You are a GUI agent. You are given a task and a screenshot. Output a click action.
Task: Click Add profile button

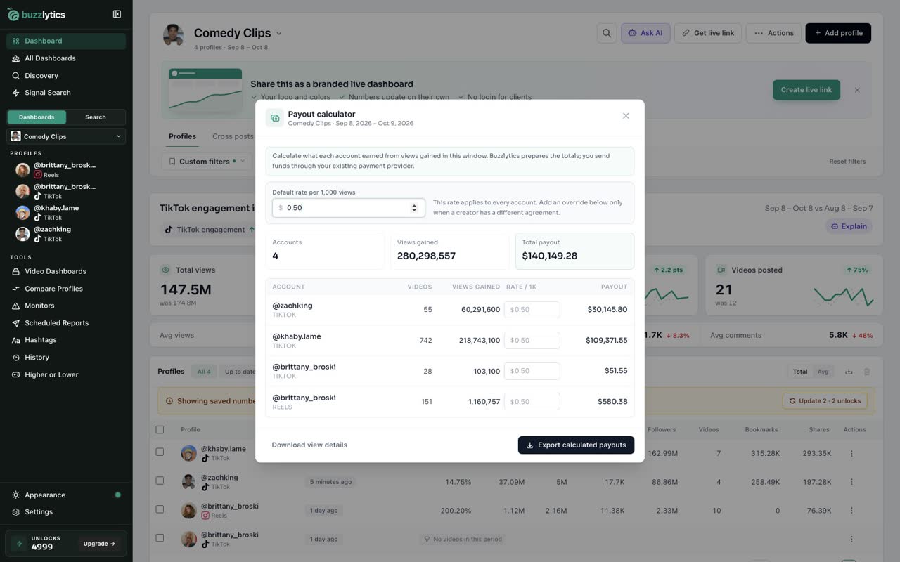coord(838,33)
